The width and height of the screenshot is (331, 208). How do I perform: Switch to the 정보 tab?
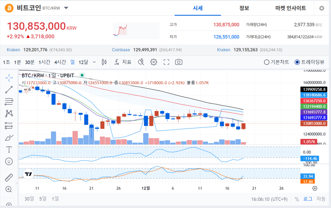tap(244, 8)
